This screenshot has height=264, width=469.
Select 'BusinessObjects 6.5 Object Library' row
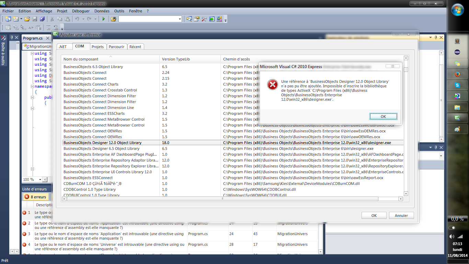click(232, 67)
